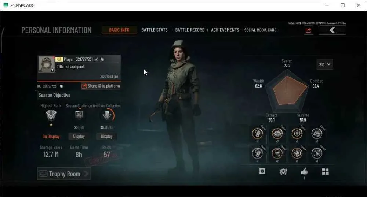Select the star emblem career badge in lower row

pyautogui.click(x=297, y=153)
